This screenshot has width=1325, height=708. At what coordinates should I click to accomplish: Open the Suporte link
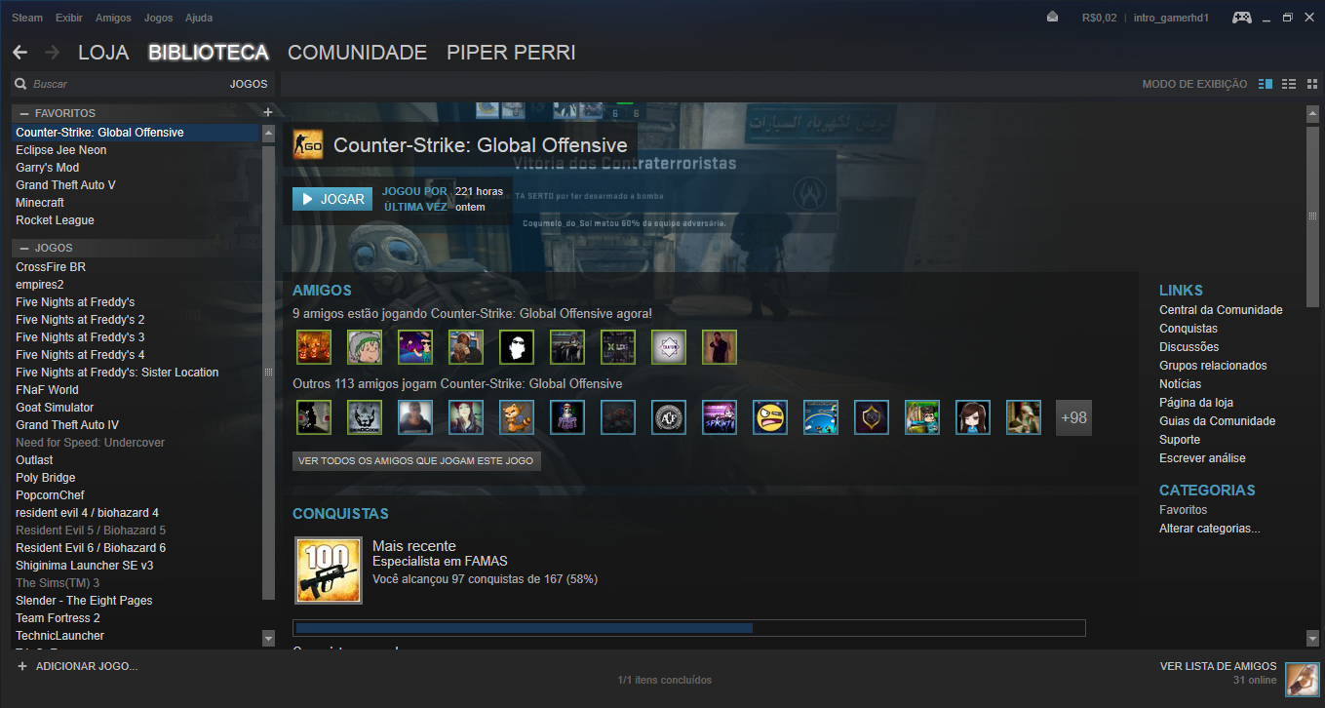click(x=1180, y=440)
